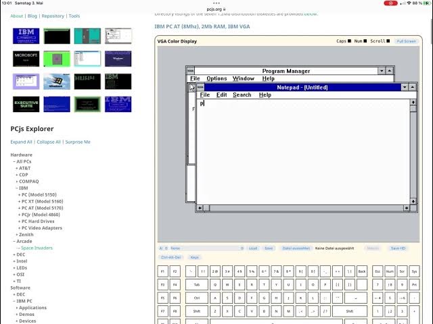Click the on-screen Back key
The height and width of the screenshot is (324, 433).
pyautogui.click(x=362, y=271)
